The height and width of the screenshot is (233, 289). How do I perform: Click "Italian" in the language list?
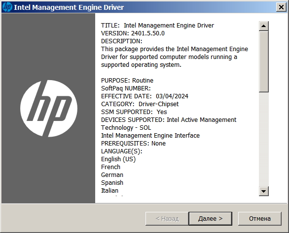tap(109, 191)
